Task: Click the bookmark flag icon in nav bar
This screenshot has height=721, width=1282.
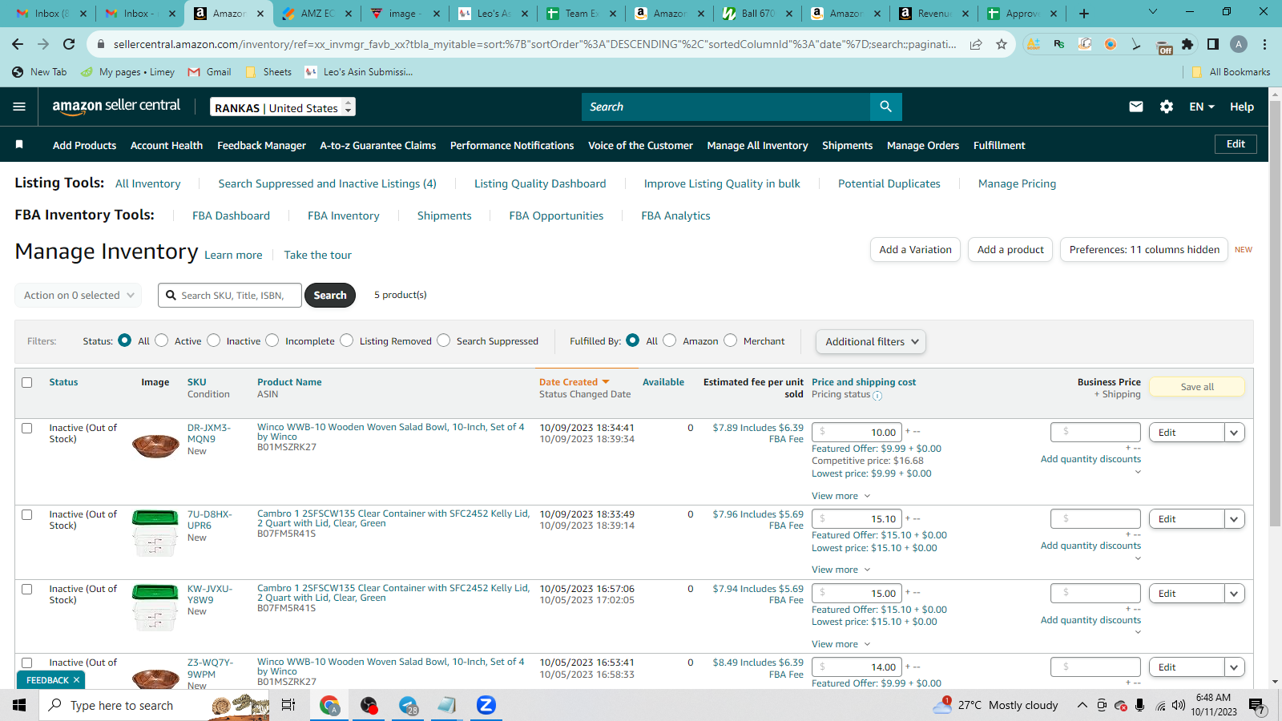Action: tap(19, 144)
